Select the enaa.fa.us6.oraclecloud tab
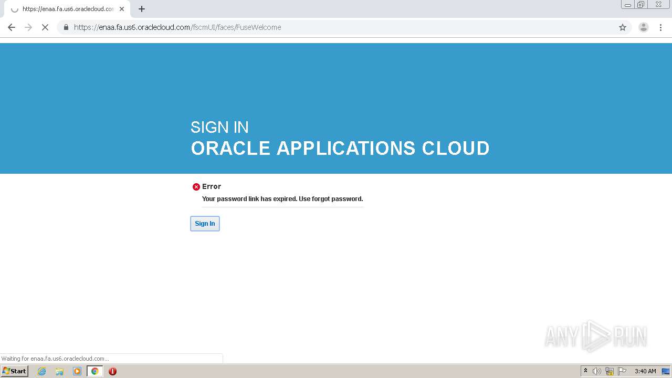Viewport: 672px width, 378px height. 66,9
